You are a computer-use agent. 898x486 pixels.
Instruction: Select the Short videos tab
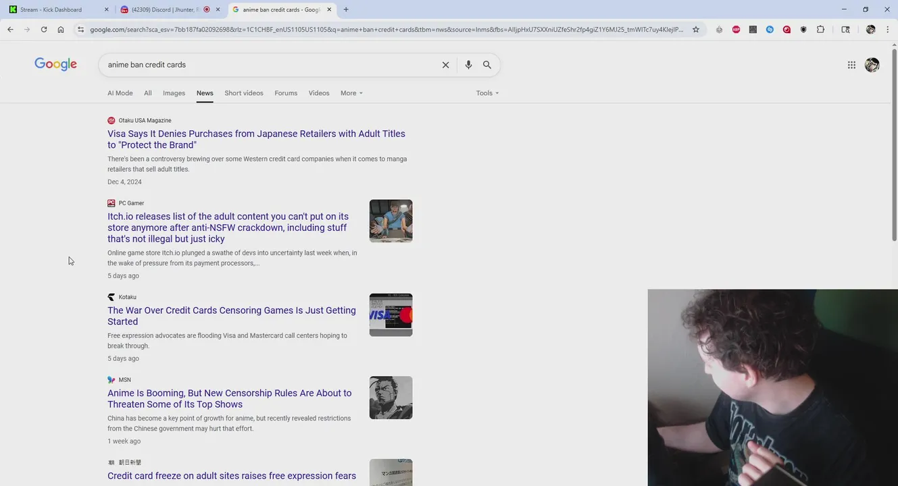[x=244, y=93]
